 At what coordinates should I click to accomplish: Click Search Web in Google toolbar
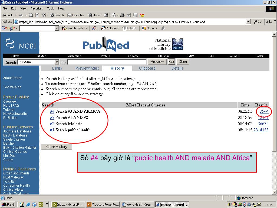[x=72, y=28]
